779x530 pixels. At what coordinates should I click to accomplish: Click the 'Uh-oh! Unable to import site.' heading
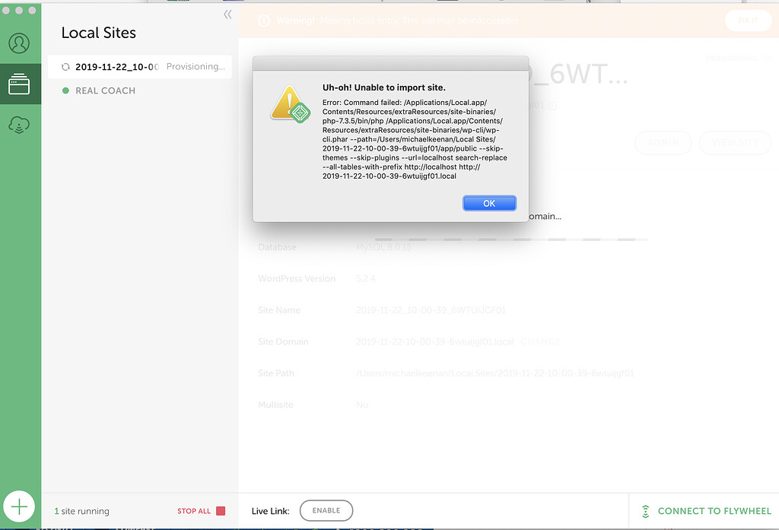pyautogui.click(x=384, y=87)
